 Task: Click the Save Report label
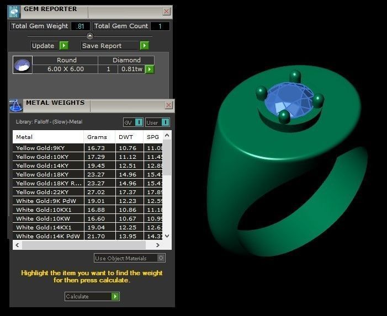click(102, 46)
